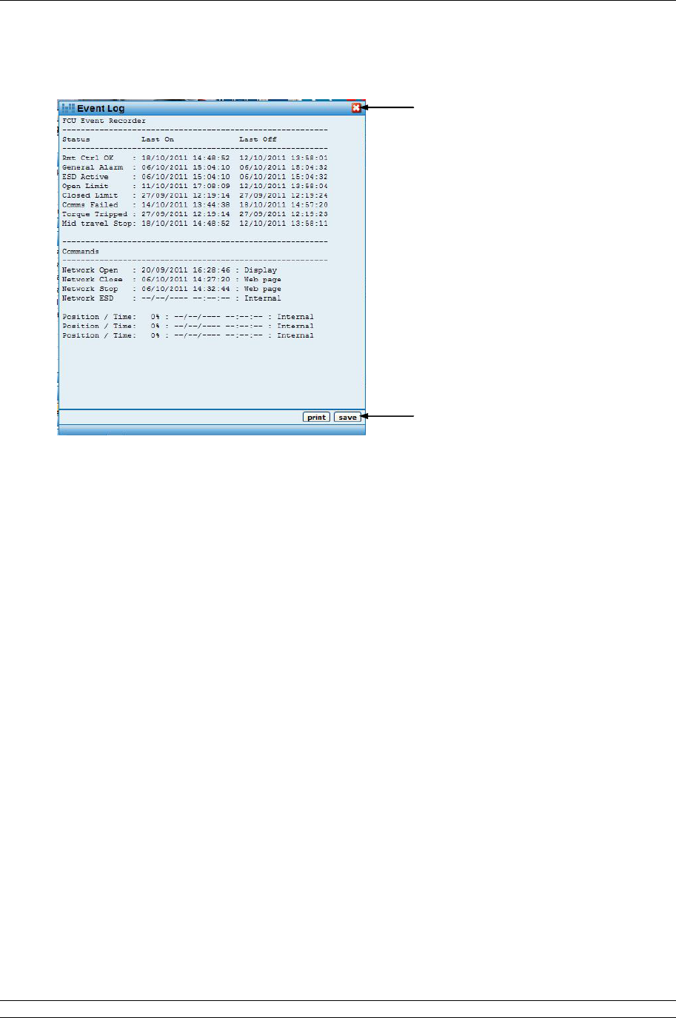
Task: Select the "Network Open" command row
Action: pyautogui.click(x=170, y=270)
